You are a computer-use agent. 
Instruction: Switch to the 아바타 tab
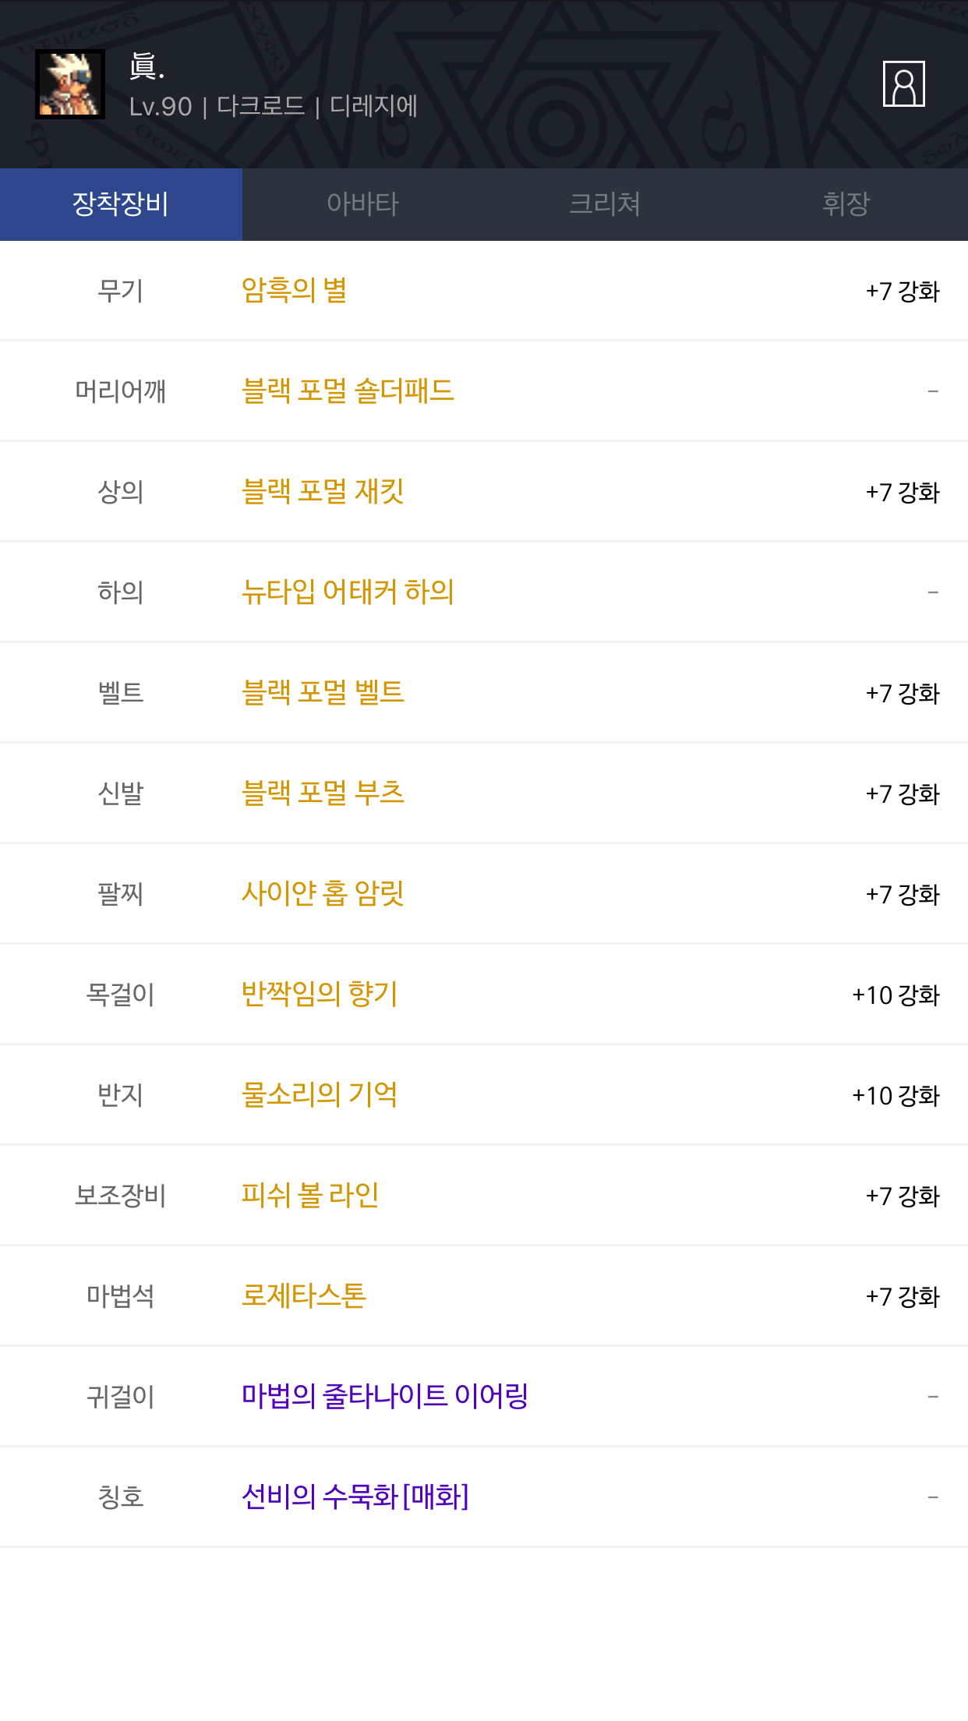pyautogui.click(x=362, y=204)
